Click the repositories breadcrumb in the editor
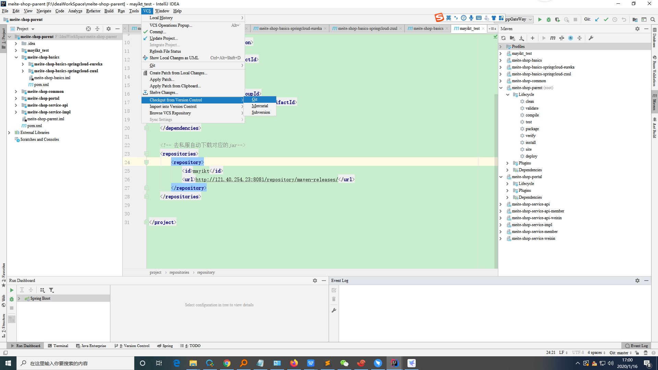Viewport: 658px width, 370px height. [x=179, y=272]
